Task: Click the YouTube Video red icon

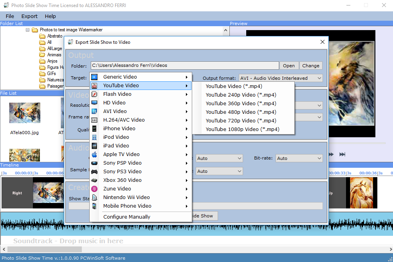Action: pos(94,86)
